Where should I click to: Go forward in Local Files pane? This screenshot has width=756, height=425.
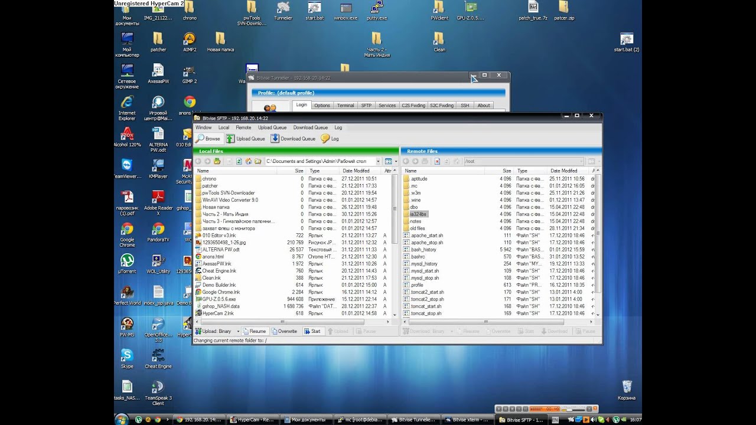point(208,161)
